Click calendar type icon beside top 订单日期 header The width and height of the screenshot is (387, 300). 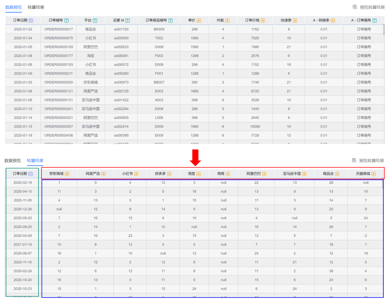31,21
